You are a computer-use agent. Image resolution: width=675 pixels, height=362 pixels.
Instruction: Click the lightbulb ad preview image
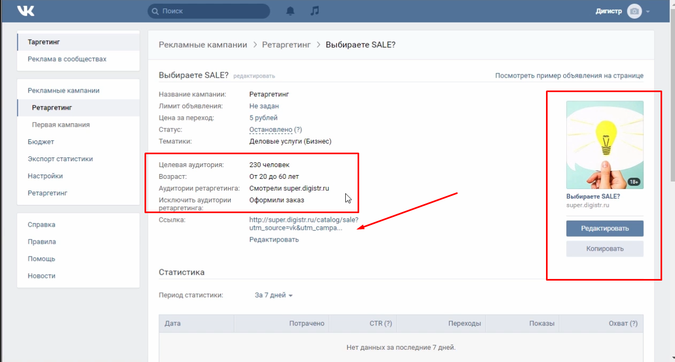pos(605,145)
